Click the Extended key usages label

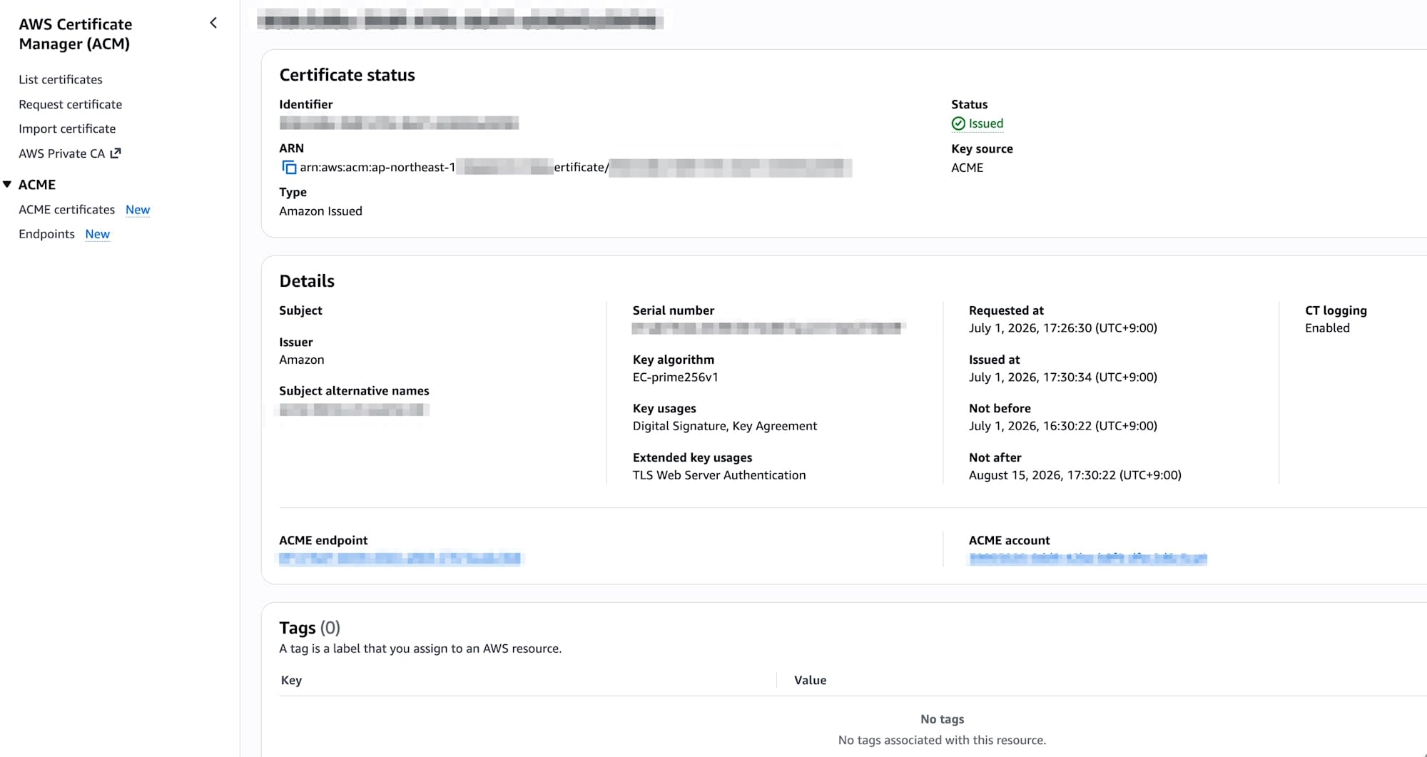(692, 458)
